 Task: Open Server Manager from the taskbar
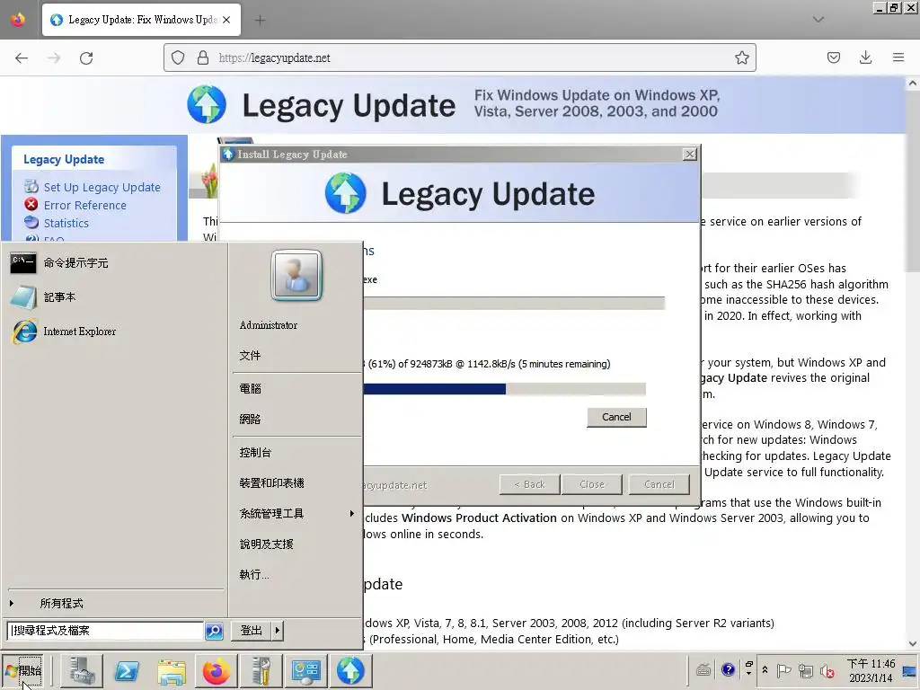82,670
